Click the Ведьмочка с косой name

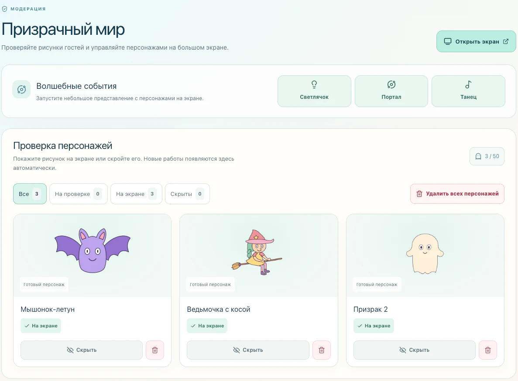point(219,309)
